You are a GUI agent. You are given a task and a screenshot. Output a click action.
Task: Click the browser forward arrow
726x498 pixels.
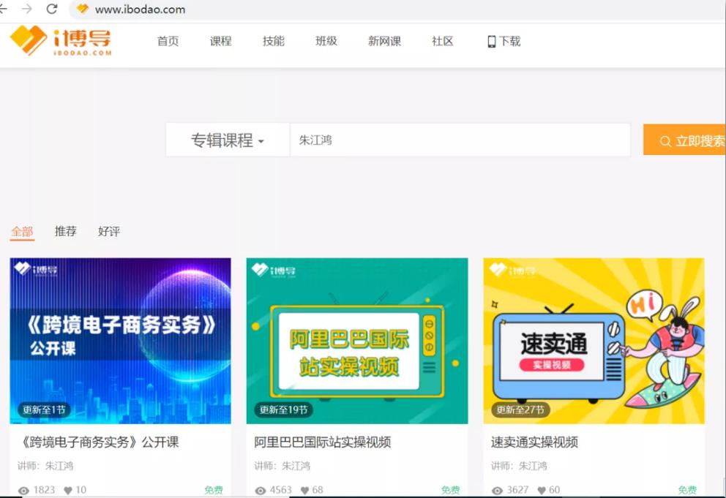(x=27, y=9)
